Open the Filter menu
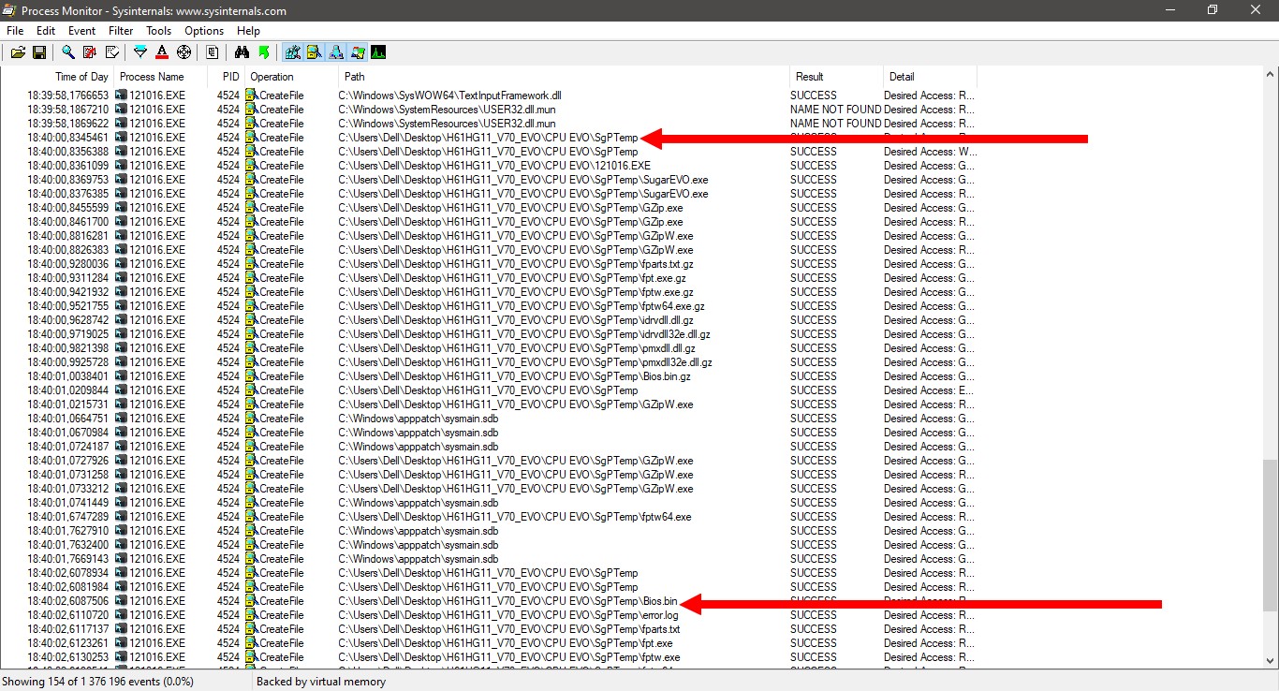 pos(121,31)
